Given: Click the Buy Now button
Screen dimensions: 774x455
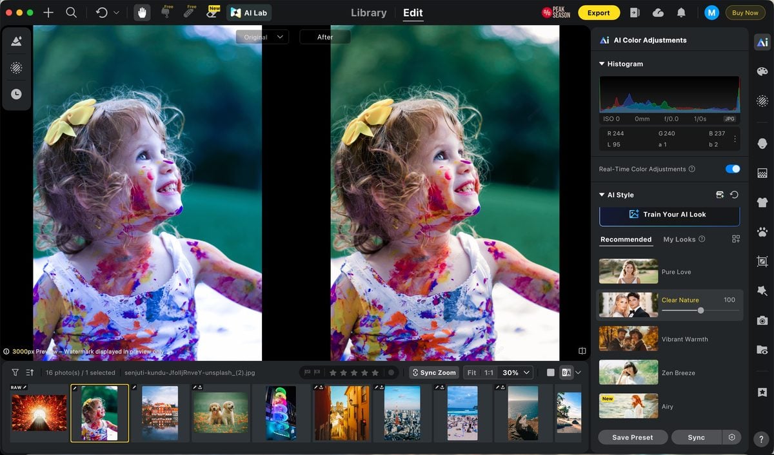Looking at the screenshot, I should (x=745, y=12).
